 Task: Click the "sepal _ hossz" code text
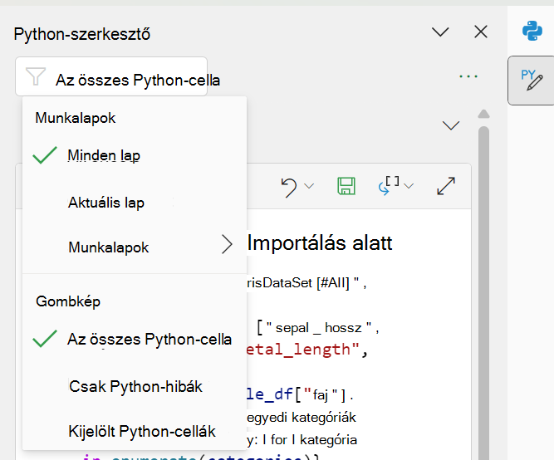[318, 328]
